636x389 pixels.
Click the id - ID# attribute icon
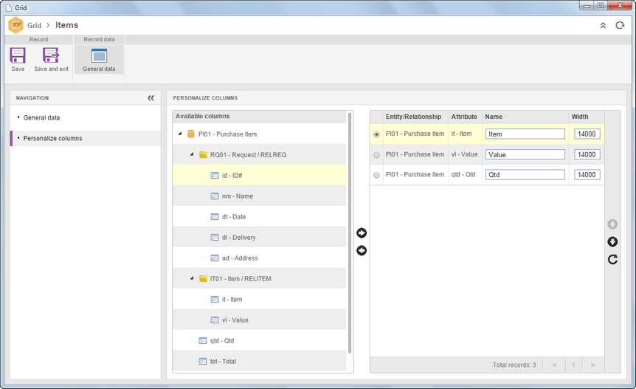pos(215,175)
